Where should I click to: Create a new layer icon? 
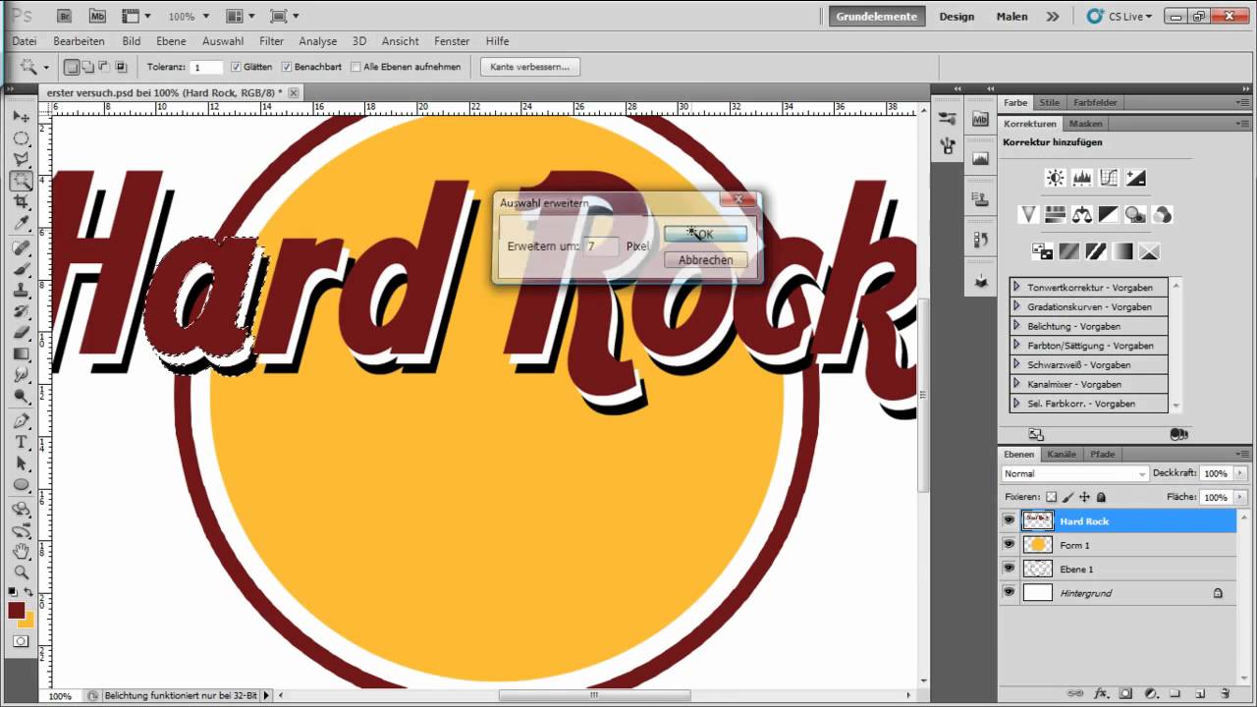[x=1200, y=693]
